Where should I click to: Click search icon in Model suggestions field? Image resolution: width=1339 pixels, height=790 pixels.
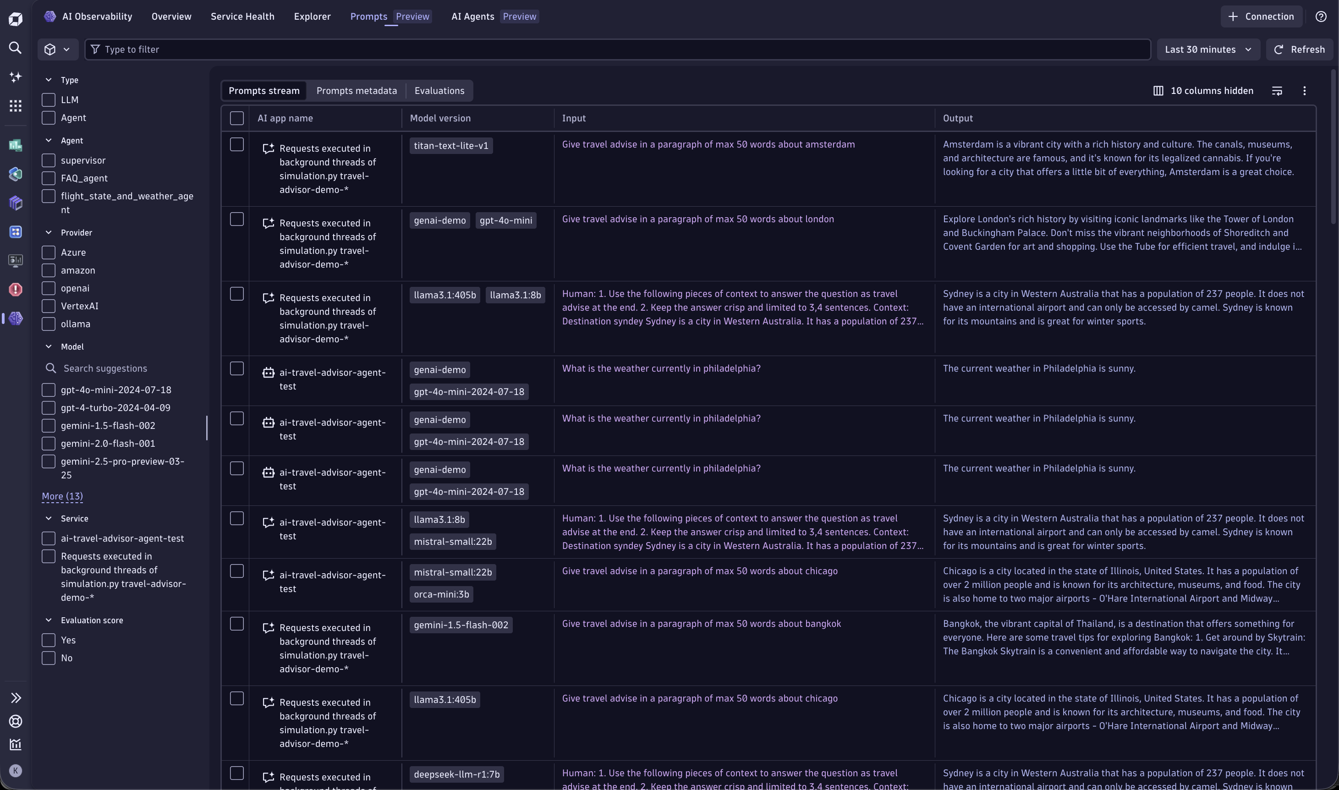coord(50,368)
